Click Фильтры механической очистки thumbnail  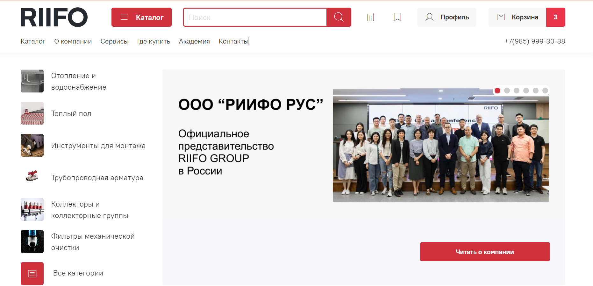[x=32, y=242]
